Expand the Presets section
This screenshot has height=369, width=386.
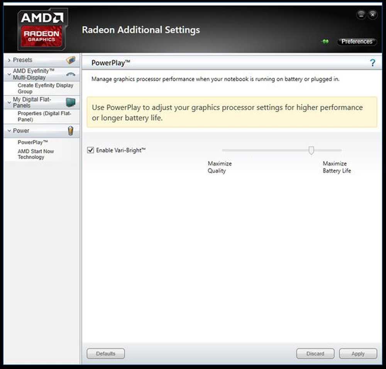pyautogui.click(x=9, y=60)
